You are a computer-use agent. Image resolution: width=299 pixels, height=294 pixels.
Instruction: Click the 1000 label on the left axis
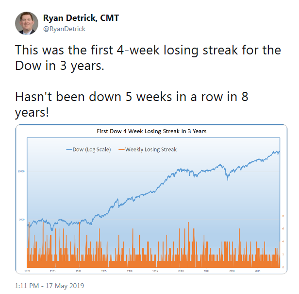(x=23, y=220)
